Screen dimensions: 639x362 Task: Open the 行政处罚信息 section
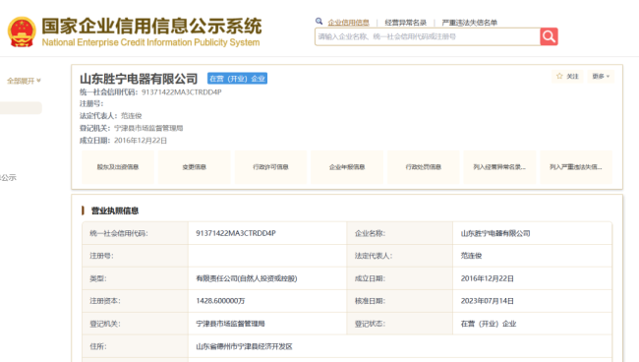coord(423,166)
